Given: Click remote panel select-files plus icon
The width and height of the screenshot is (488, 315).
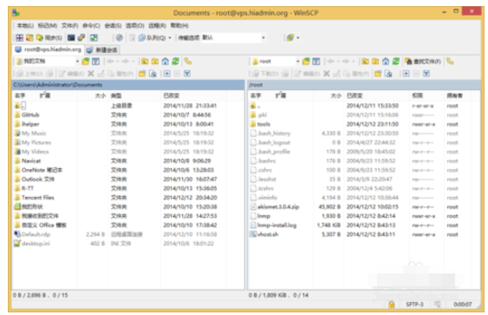Looking at the screenshot, I should [407, 74].
